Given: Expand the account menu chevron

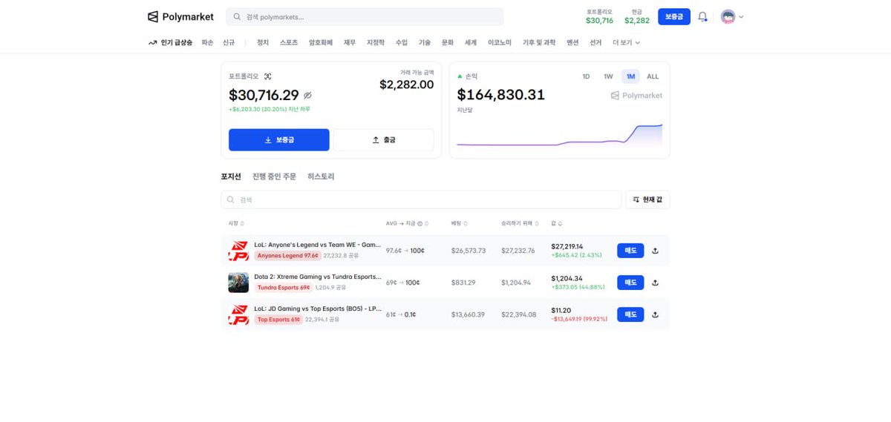Looking at the screenshot, I should click(741, 16).
